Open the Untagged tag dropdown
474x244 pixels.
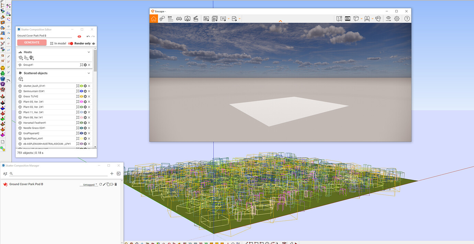89,185
